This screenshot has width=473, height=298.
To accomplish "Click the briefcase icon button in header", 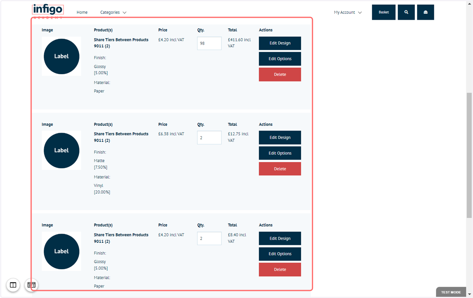I will 426,12.
